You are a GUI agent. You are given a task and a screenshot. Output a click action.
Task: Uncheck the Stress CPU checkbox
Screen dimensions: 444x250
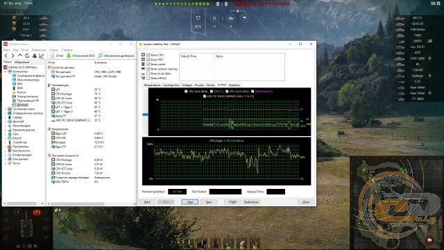(148, 55)
